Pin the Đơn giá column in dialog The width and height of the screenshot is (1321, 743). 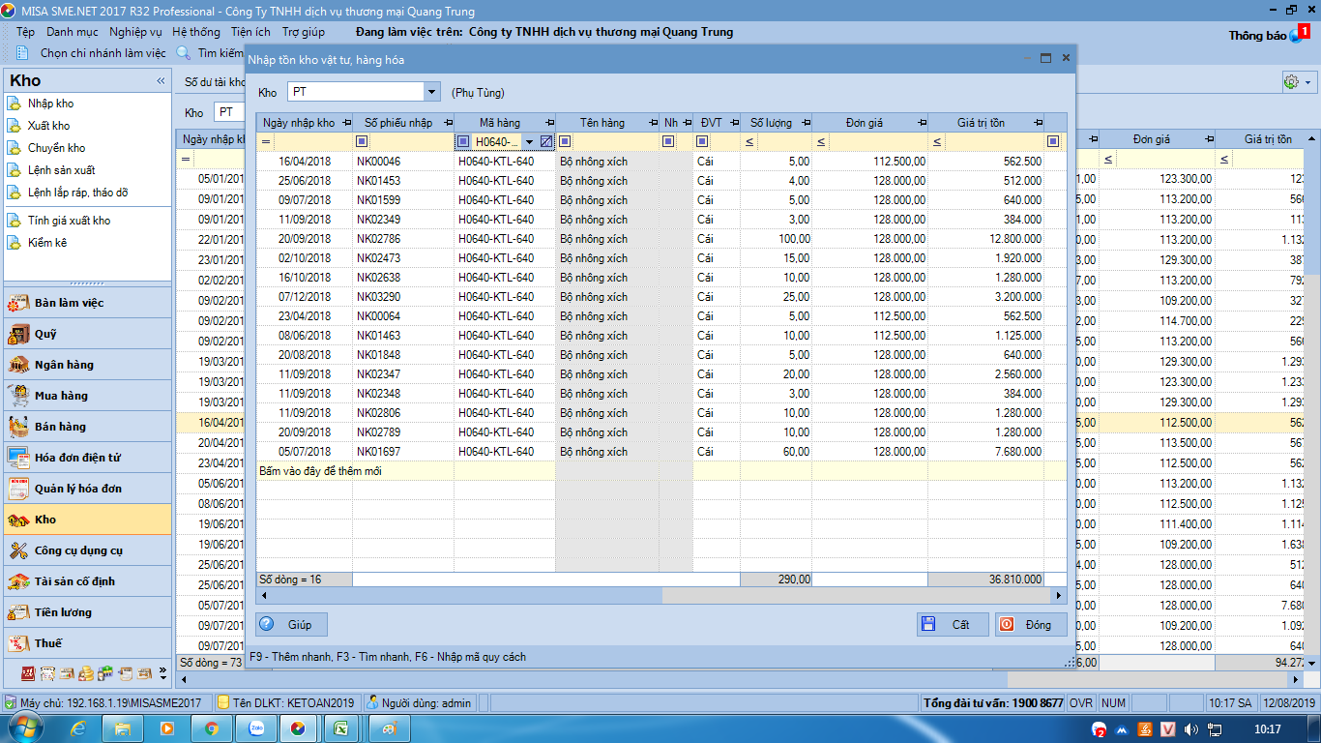point(922,123)
